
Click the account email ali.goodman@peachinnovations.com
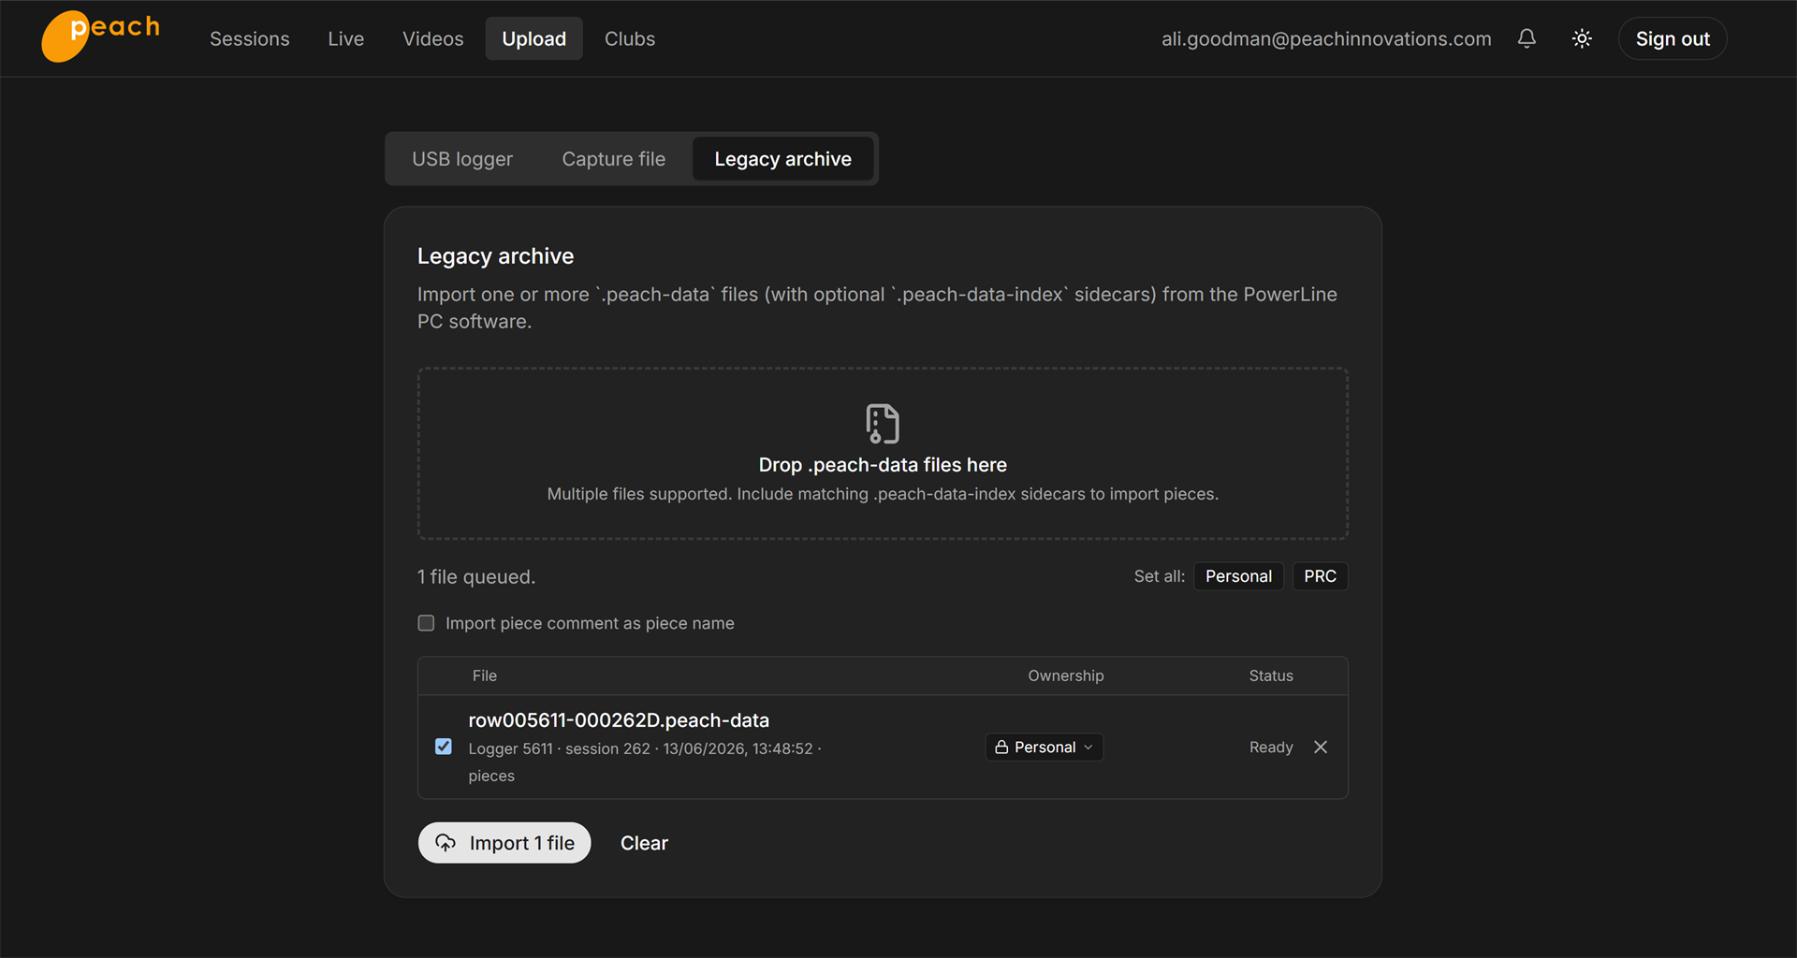point(1326,38)
